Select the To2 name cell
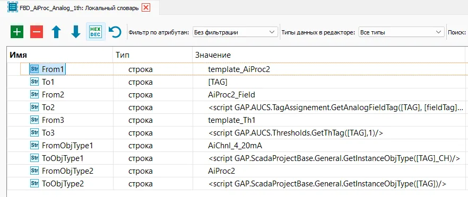The width and height of the screenshot is (468, 197). [48, 108]
